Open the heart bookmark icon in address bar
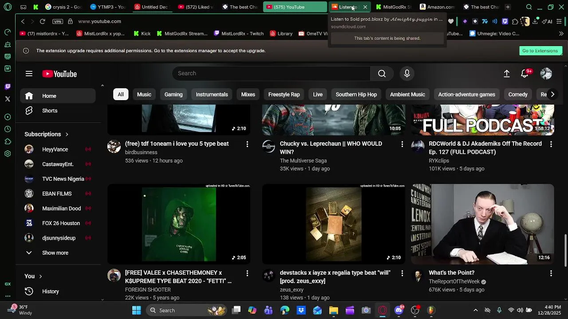568x319 pixels. (x=451, y=21)
